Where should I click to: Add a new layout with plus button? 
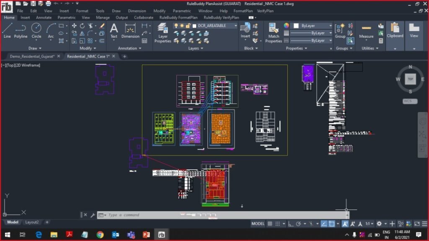pos(47,222)
